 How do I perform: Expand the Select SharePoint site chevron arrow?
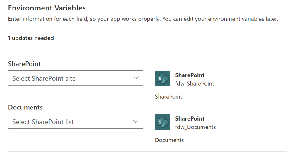(x=135, y=78)
